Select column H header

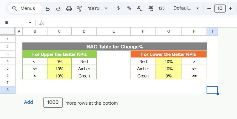[x=194, y=31]
